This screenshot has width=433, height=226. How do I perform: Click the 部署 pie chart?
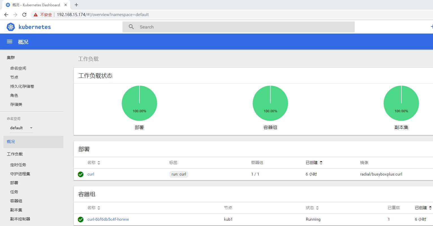tap(139, 103)
